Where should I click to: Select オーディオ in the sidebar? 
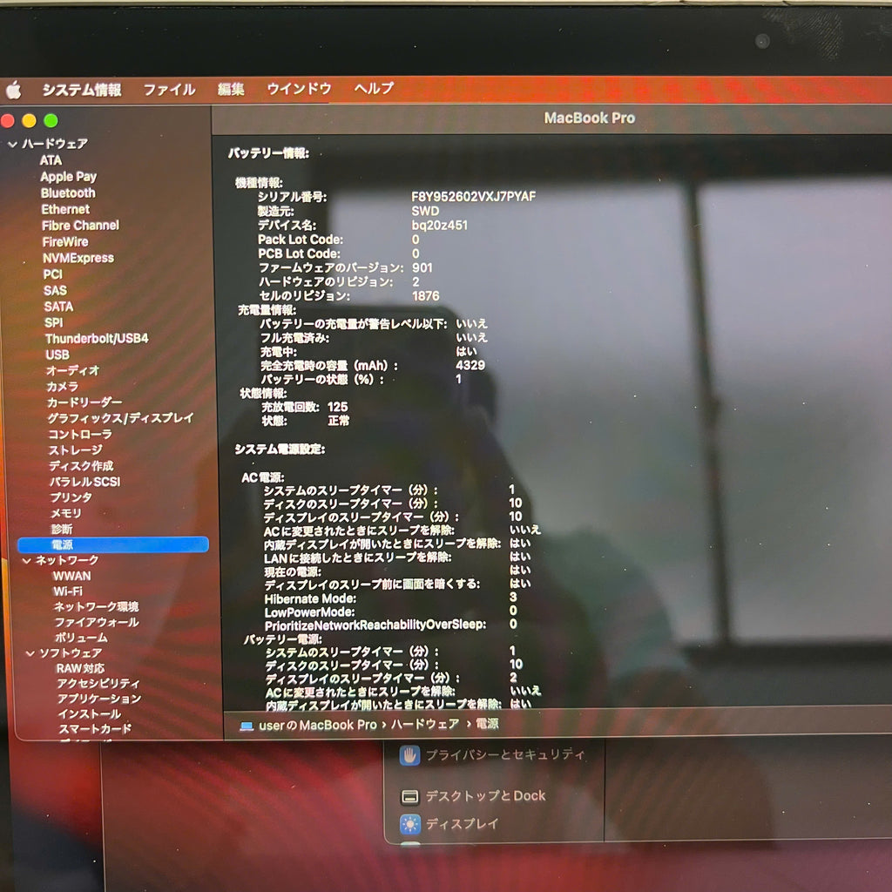pos(73,370)
